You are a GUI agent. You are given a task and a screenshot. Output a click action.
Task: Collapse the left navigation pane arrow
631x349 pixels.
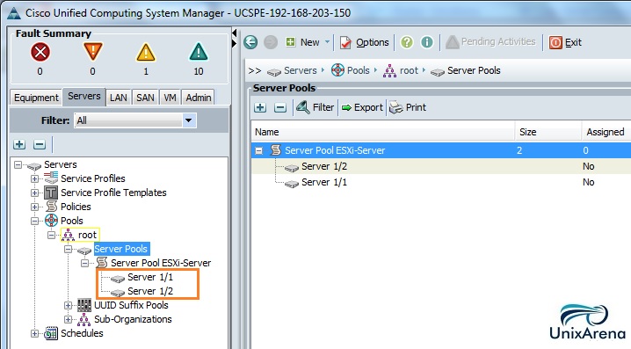(235, 33)
